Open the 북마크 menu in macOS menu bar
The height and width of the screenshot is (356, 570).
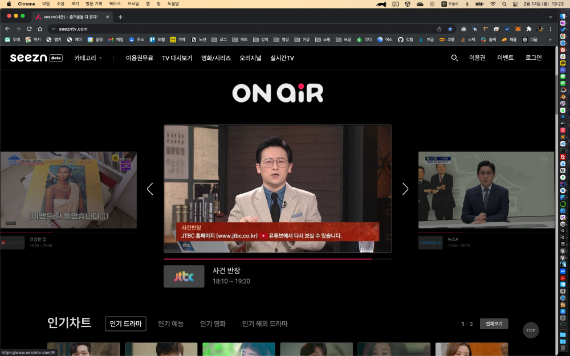click(115, 3)
